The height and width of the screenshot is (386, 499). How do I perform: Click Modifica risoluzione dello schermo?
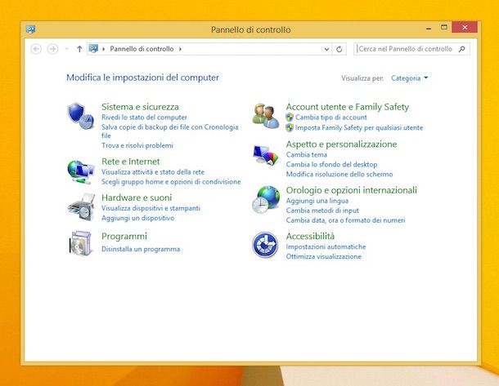339,175
